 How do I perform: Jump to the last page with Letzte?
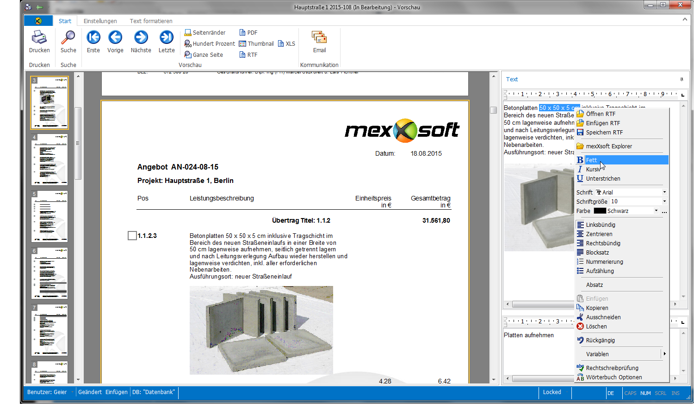[x=167, y=42]
